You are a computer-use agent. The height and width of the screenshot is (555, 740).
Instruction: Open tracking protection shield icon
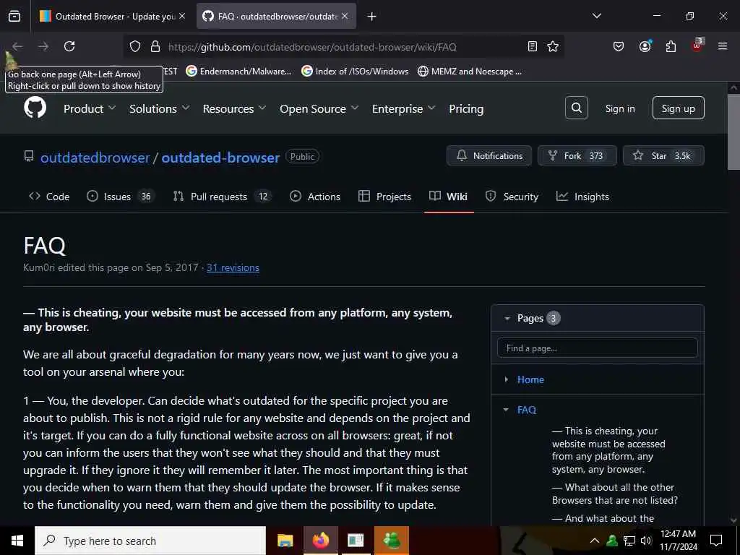click(135, 46)
